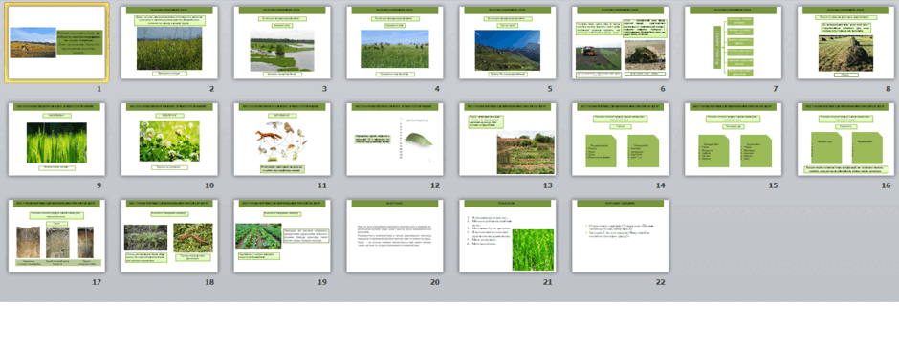Viewport: 899px width, 348px height.
Task: Select slide 10 with white clover flowers
Action: 169,140
